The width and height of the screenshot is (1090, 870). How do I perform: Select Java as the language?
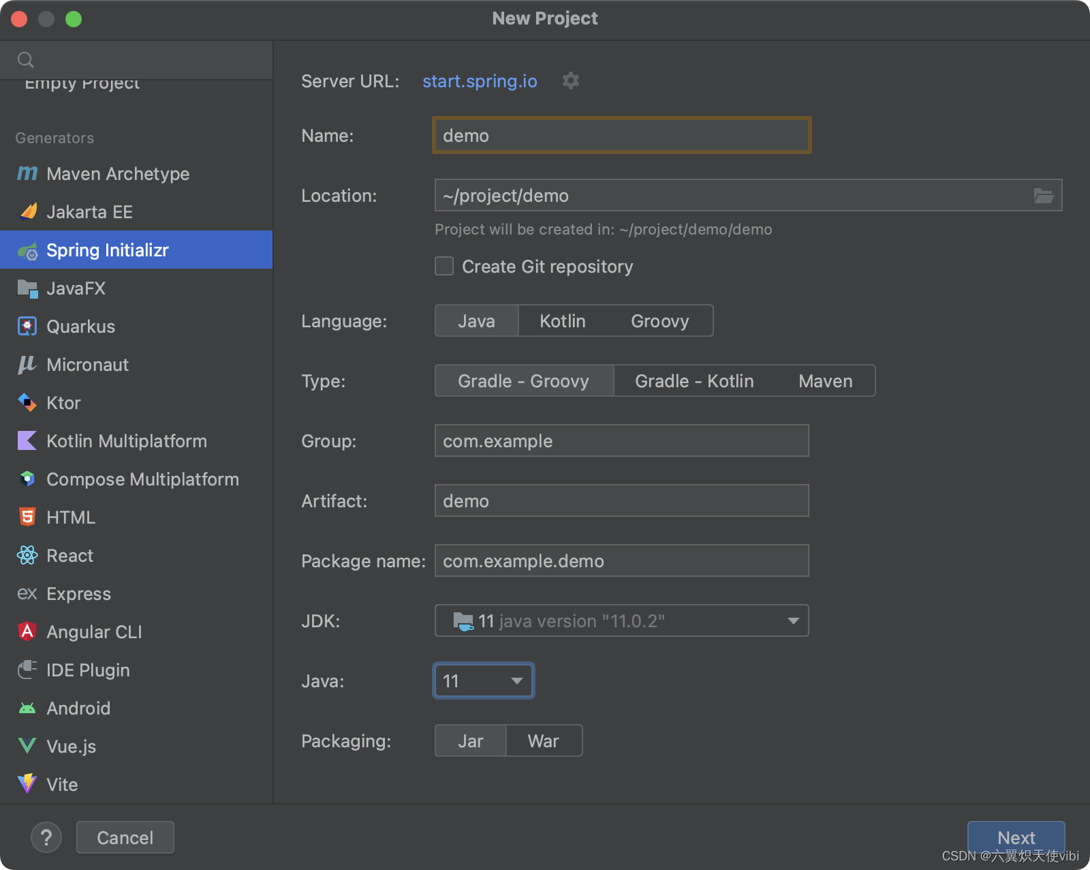pos(476,320)
